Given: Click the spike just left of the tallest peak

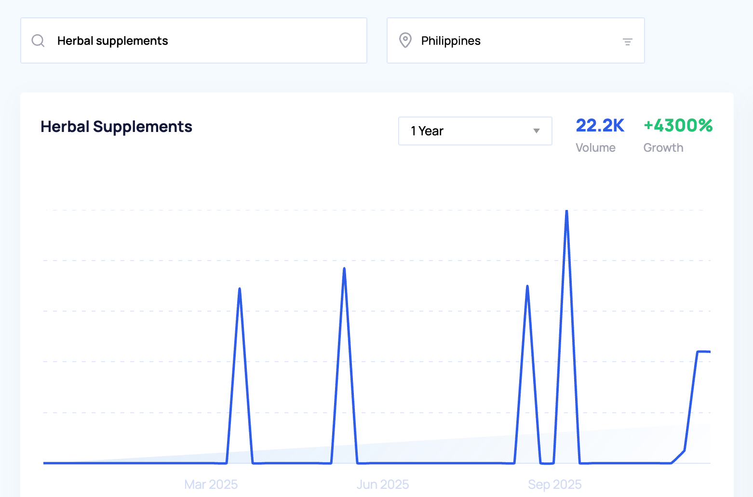Looking at the screenshot, I should click(x=527, y=287).
